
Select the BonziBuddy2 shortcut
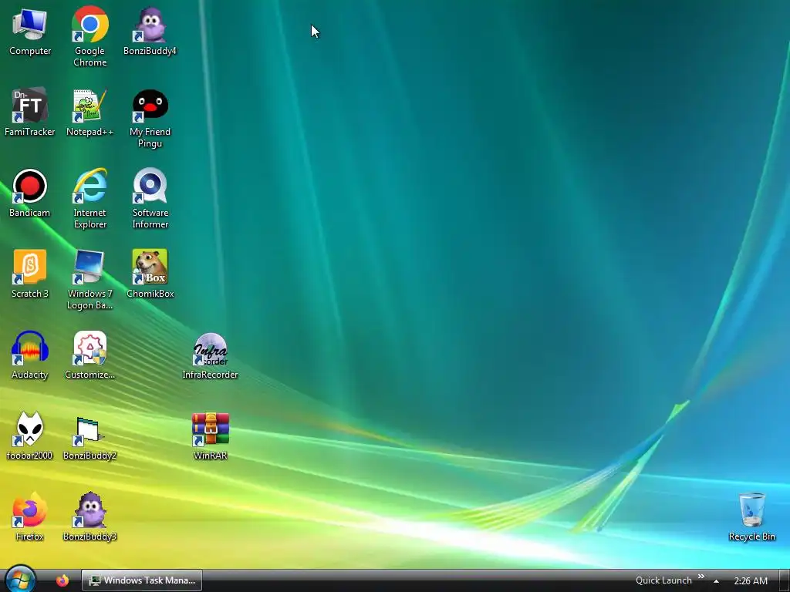89,436
